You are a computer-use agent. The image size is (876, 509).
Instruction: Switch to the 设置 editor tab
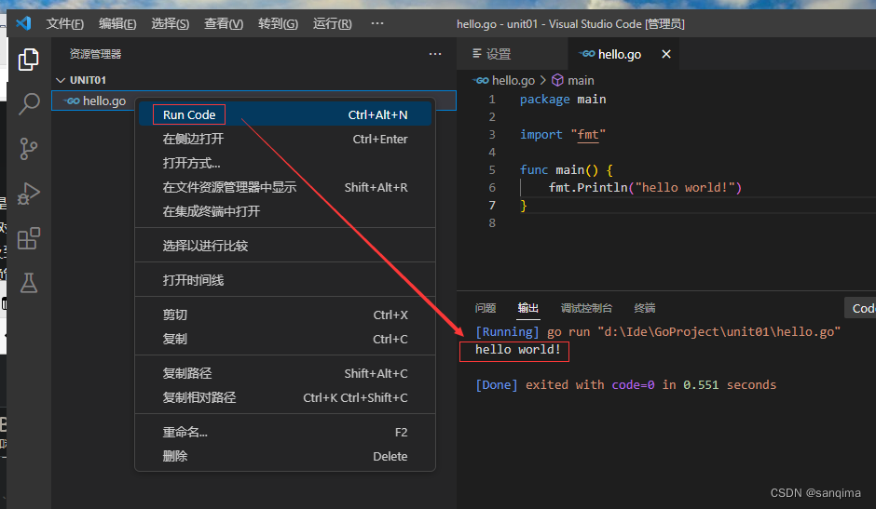(x=513, y=54)
